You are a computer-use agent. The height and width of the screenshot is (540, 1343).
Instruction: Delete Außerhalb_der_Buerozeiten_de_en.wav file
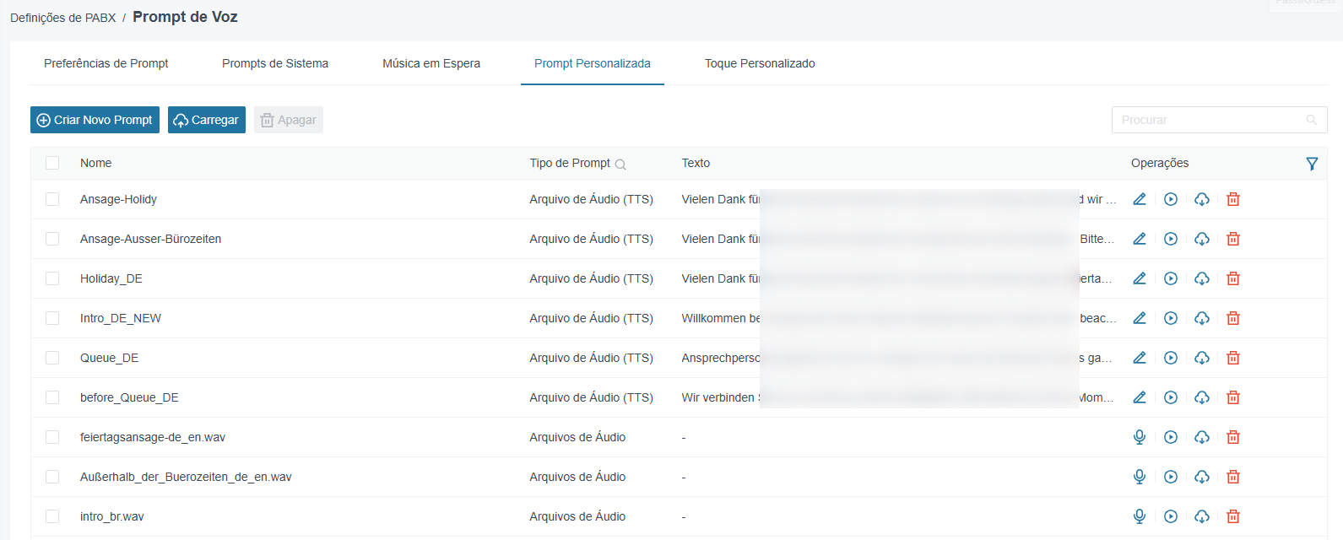[x=1233, y=477]
